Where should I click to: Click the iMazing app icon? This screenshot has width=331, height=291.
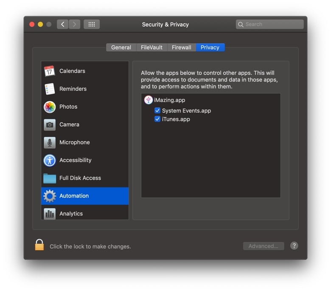click(148, 100)
